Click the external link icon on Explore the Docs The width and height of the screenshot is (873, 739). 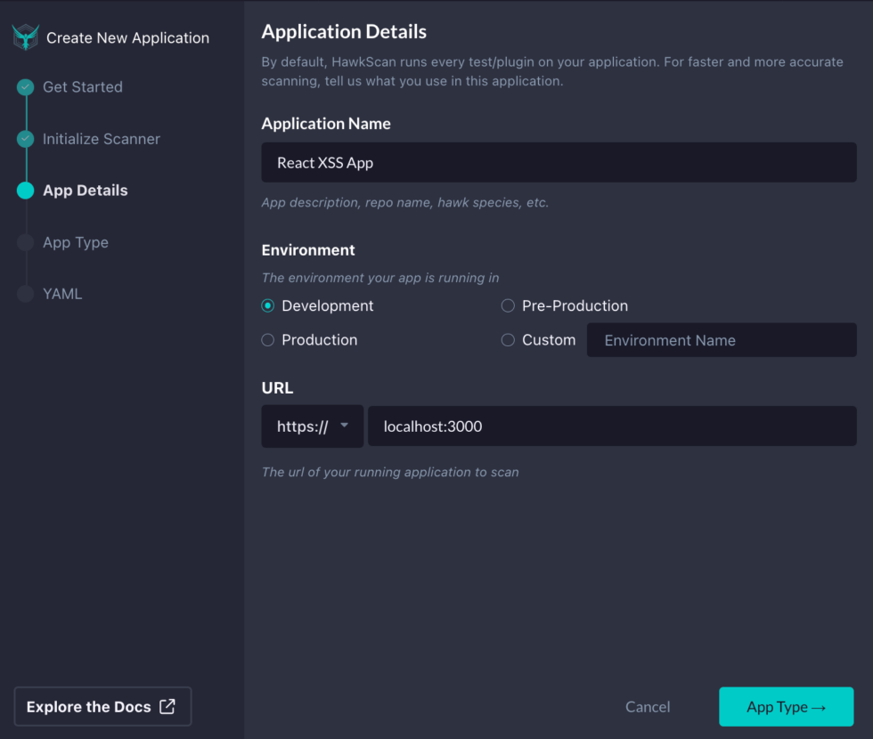(167, 706)
